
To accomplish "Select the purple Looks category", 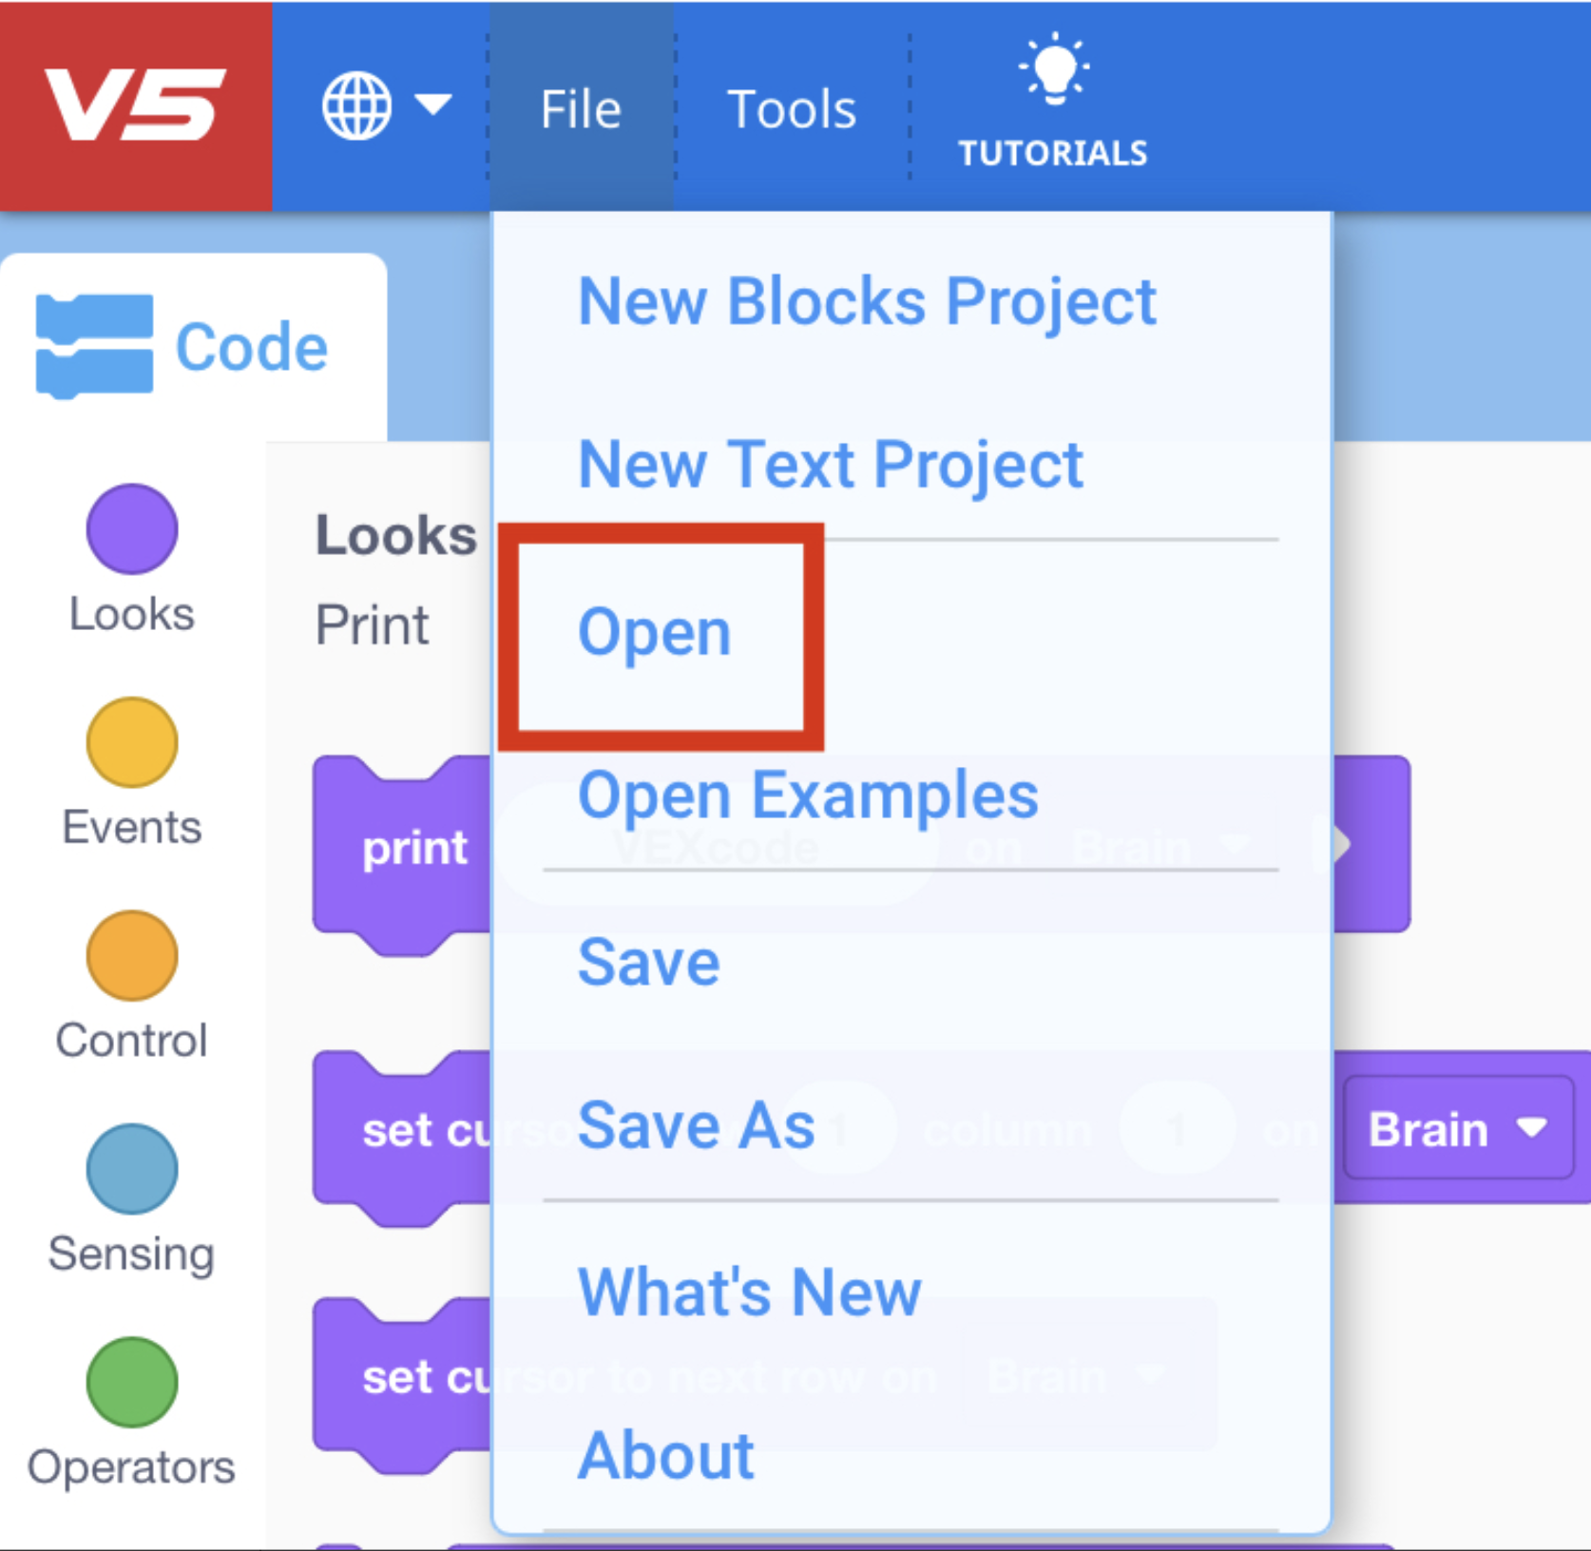I will tap(131, 529).
